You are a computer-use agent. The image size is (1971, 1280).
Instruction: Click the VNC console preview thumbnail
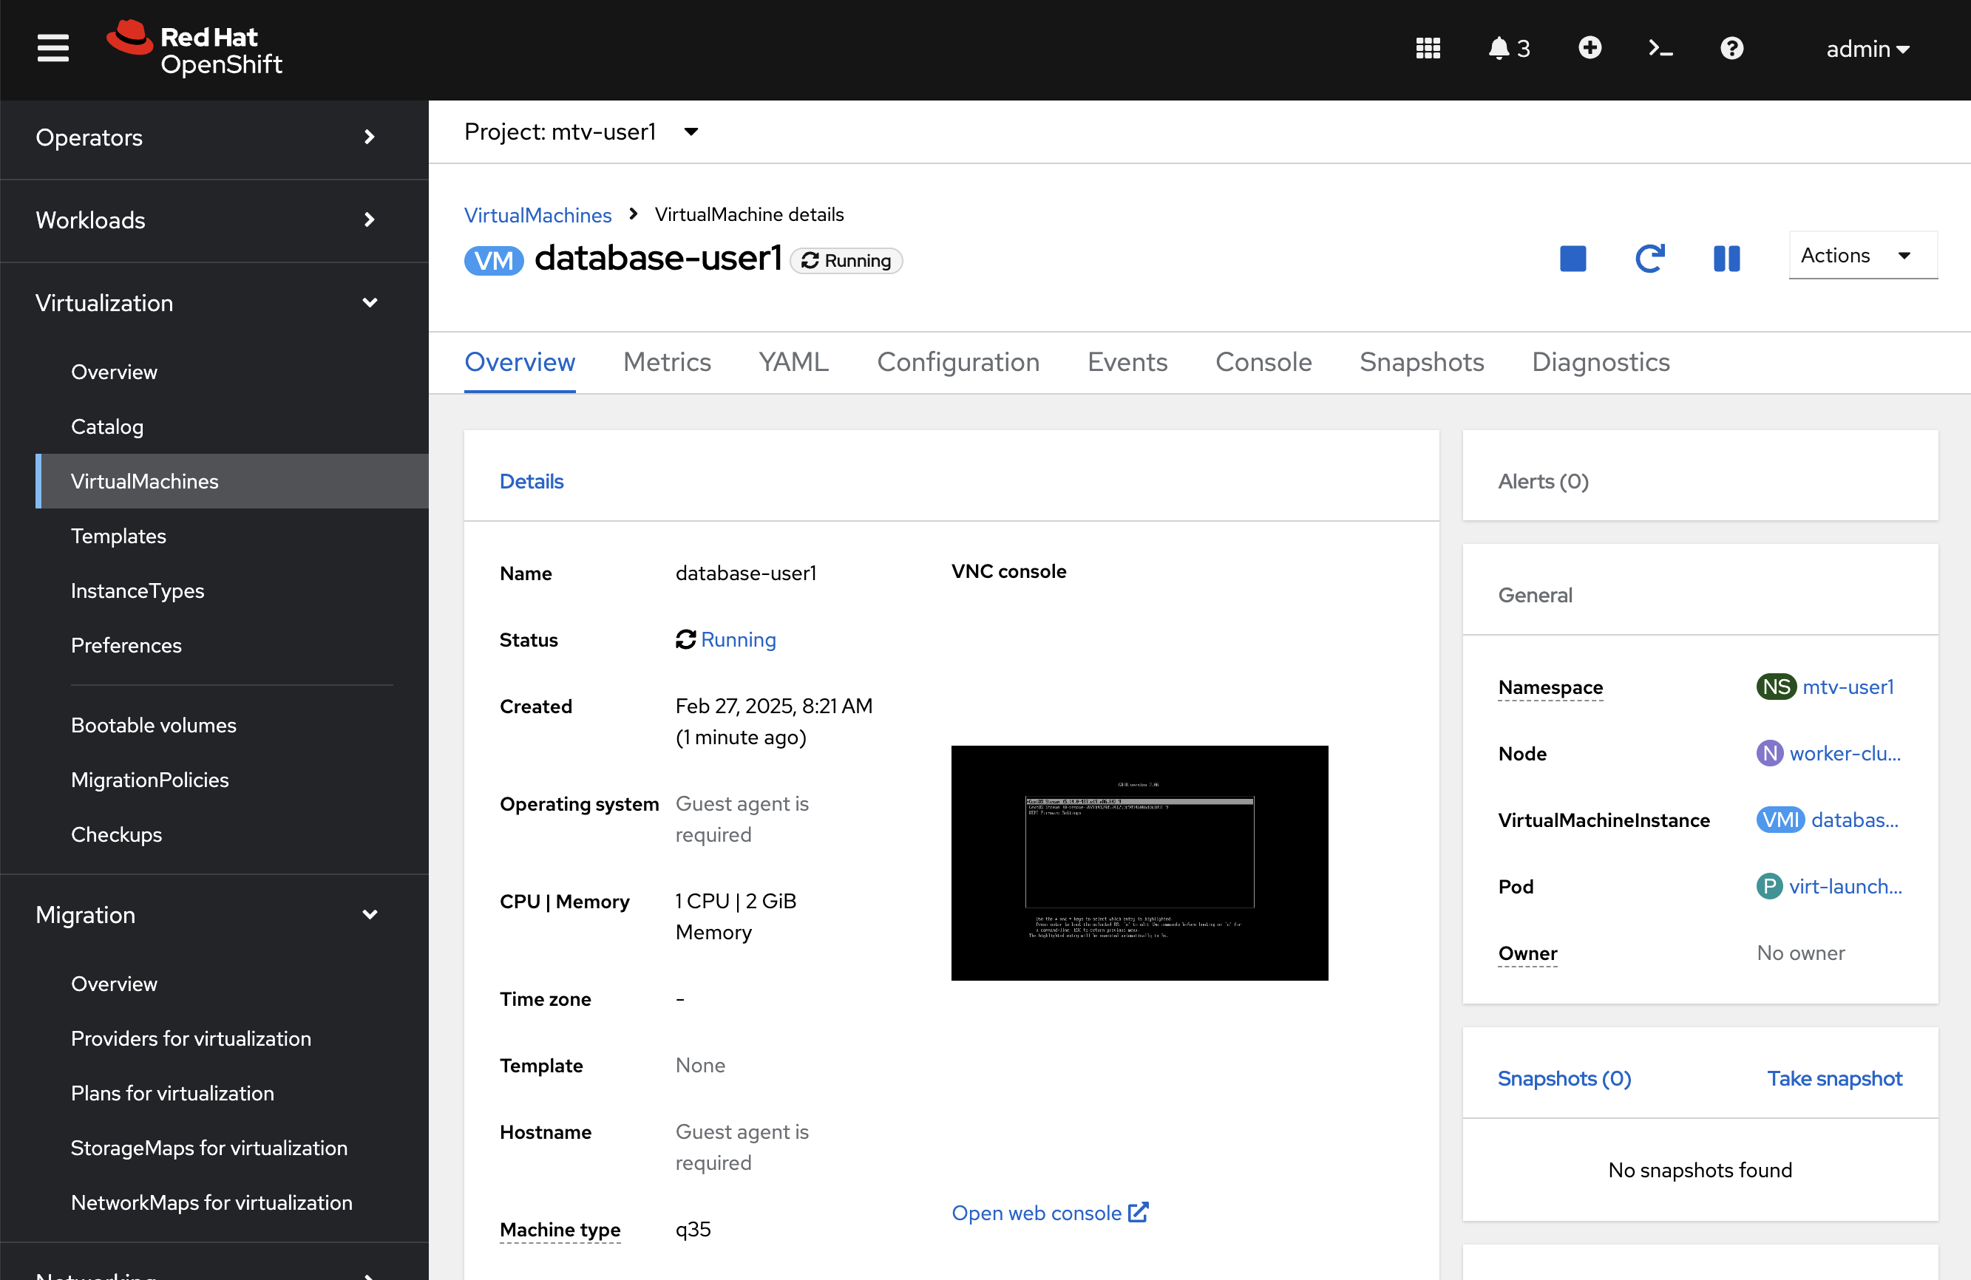point(1139,863)
